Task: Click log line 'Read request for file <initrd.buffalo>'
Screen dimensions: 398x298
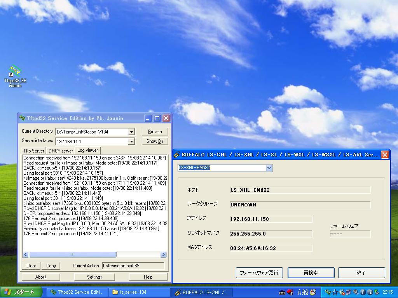Action: (88, 188)
